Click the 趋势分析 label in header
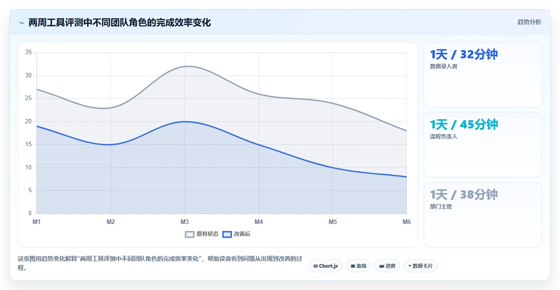Screen dimensions: 560x290 529,22
